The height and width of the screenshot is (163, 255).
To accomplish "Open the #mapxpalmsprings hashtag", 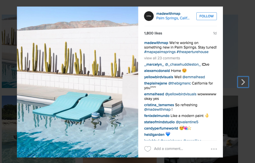I will point(160,52).
